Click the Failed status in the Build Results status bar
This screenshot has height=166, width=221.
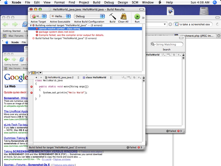click(131, 147)
